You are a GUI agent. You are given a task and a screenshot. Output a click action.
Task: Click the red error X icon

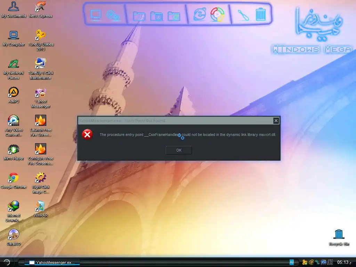tap(87, 134)
